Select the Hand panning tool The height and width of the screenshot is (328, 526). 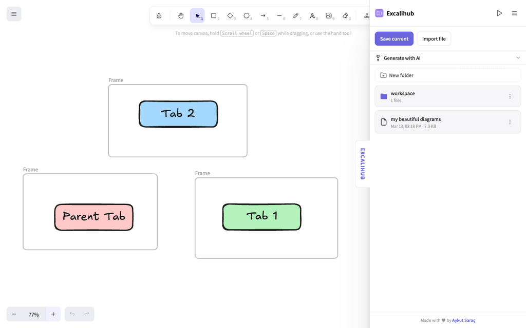181,16
